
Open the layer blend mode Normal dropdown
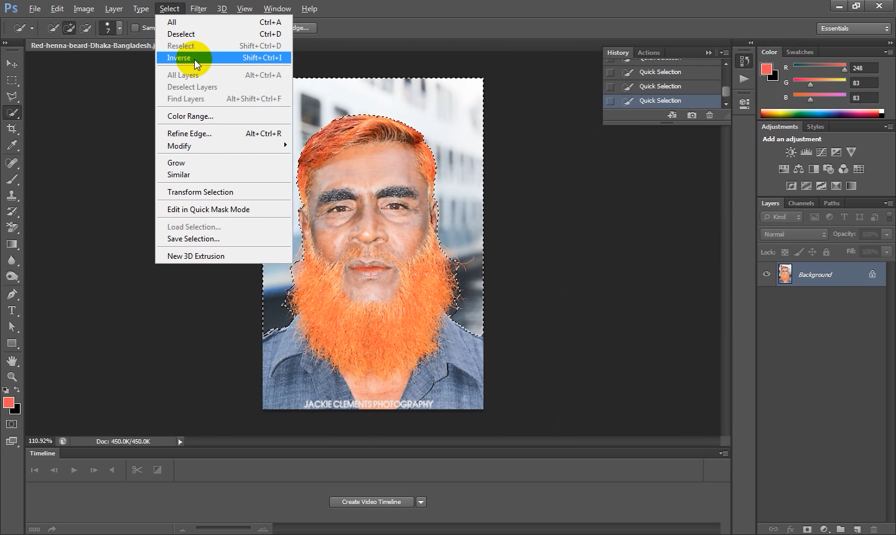coord(794,235)
